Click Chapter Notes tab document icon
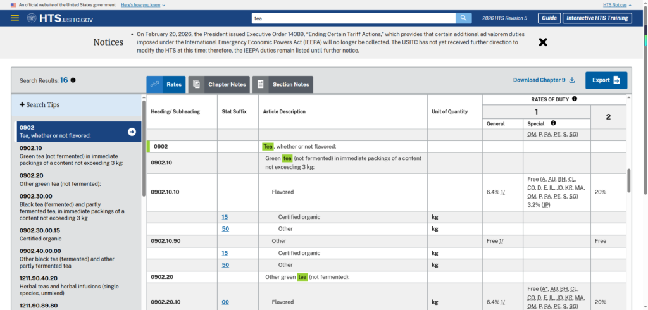This screenshot has width=648, height=310. (197, 84)
